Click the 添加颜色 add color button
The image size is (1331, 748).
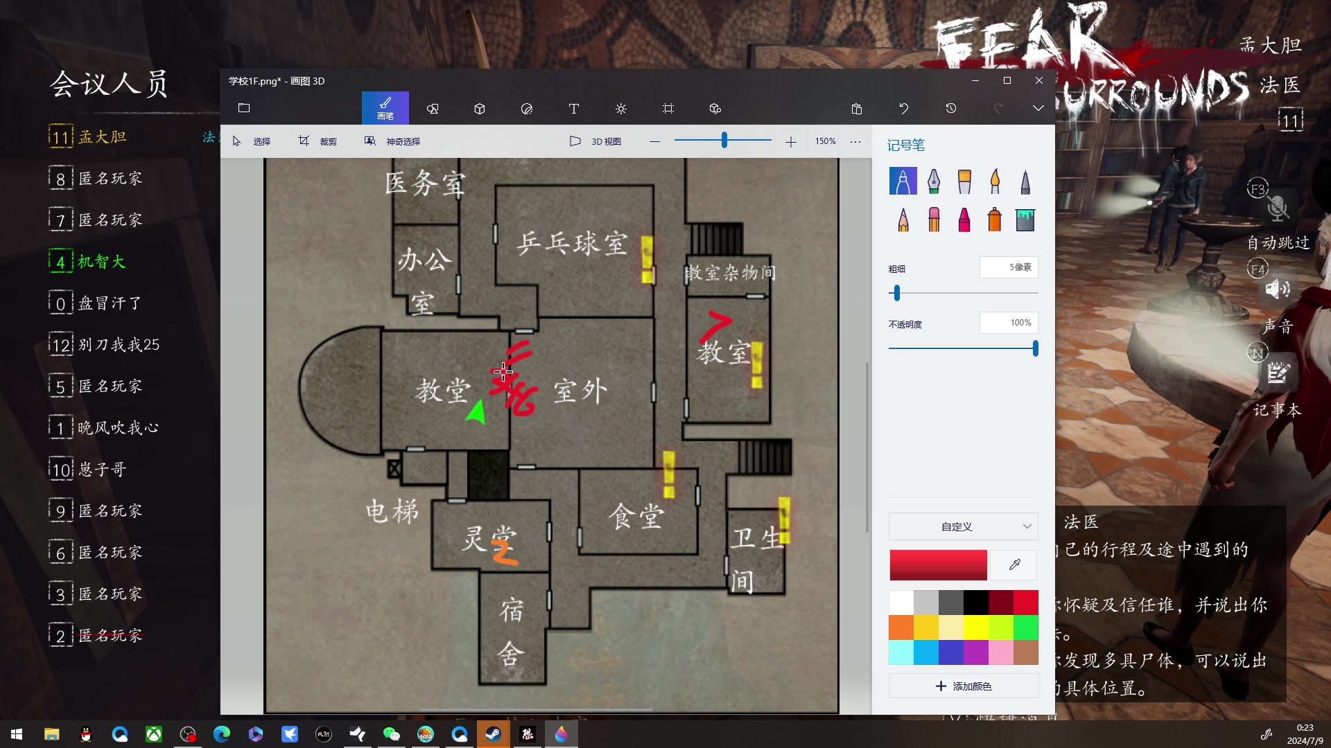click(x=964, y=686)
